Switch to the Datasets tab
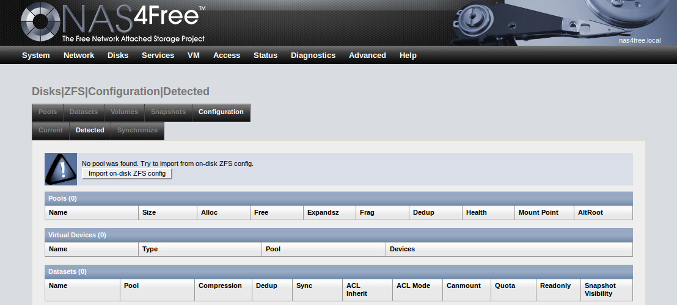Screen dimensions: 677x305 (x=84, y=112)
